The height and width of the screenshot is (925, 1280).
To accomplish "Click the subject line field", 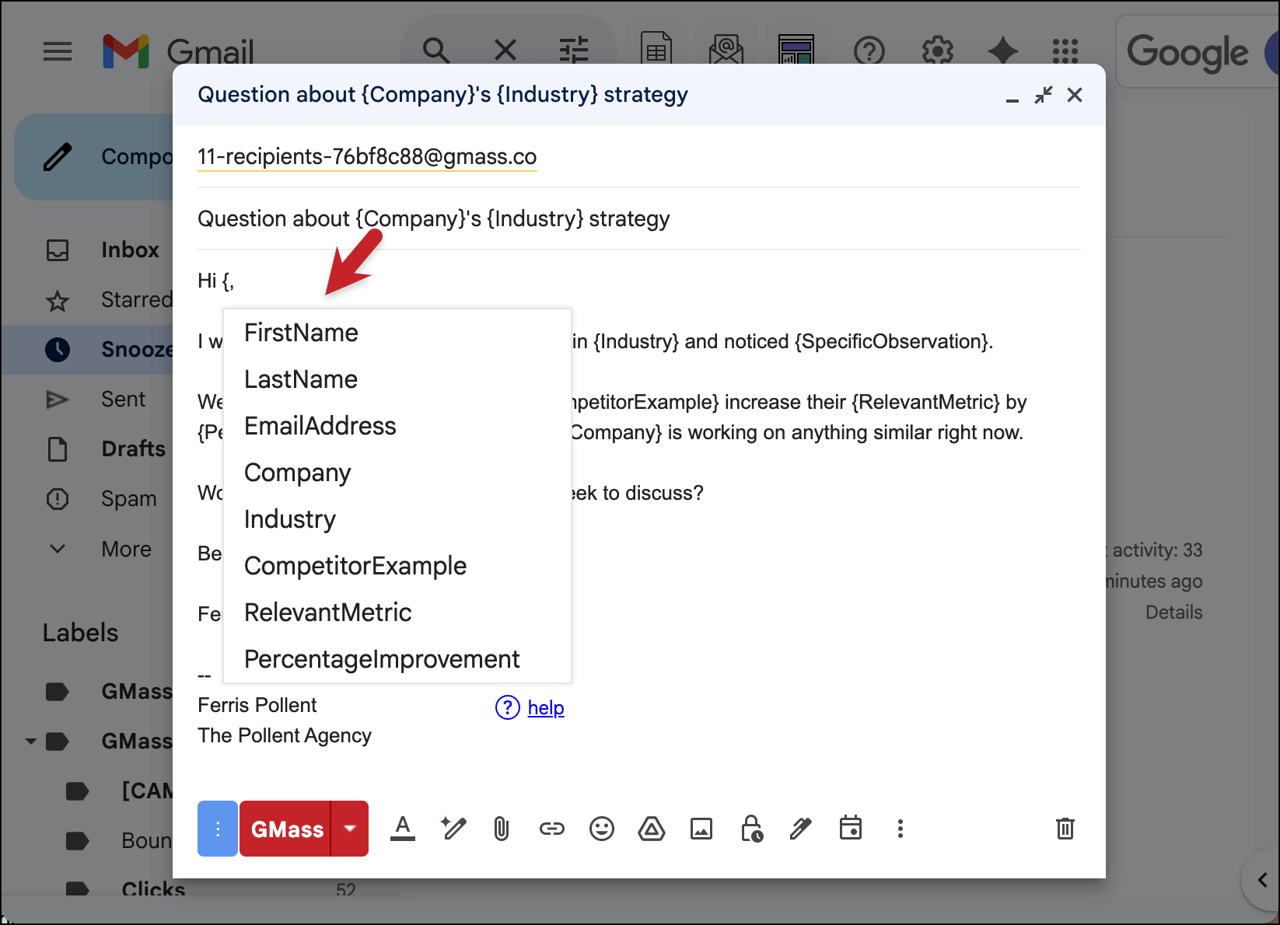I will coord(638,219).
